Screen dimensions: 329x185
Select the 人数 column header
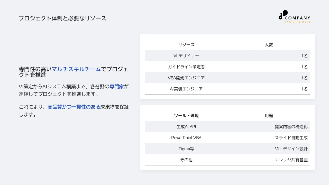pyautogui.click(x=269, y=44)
